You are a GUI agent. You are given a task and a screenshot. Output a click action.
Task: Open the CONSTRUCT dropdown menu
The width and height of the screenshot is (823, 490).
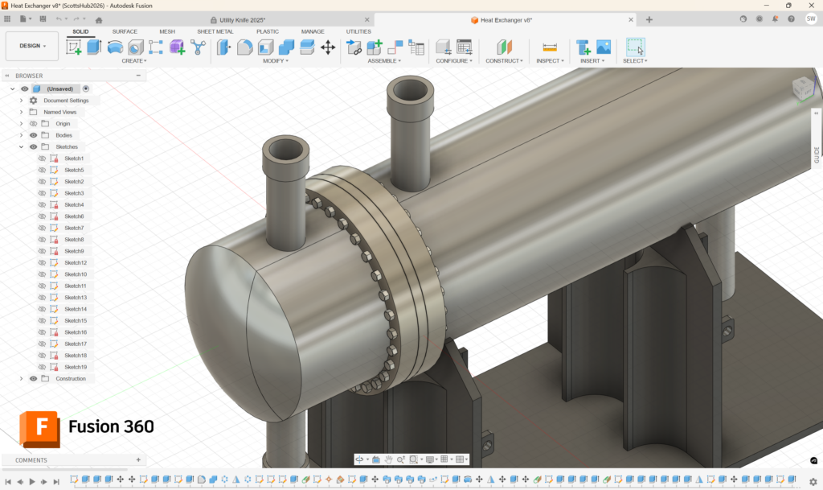[x=504, y=61]
